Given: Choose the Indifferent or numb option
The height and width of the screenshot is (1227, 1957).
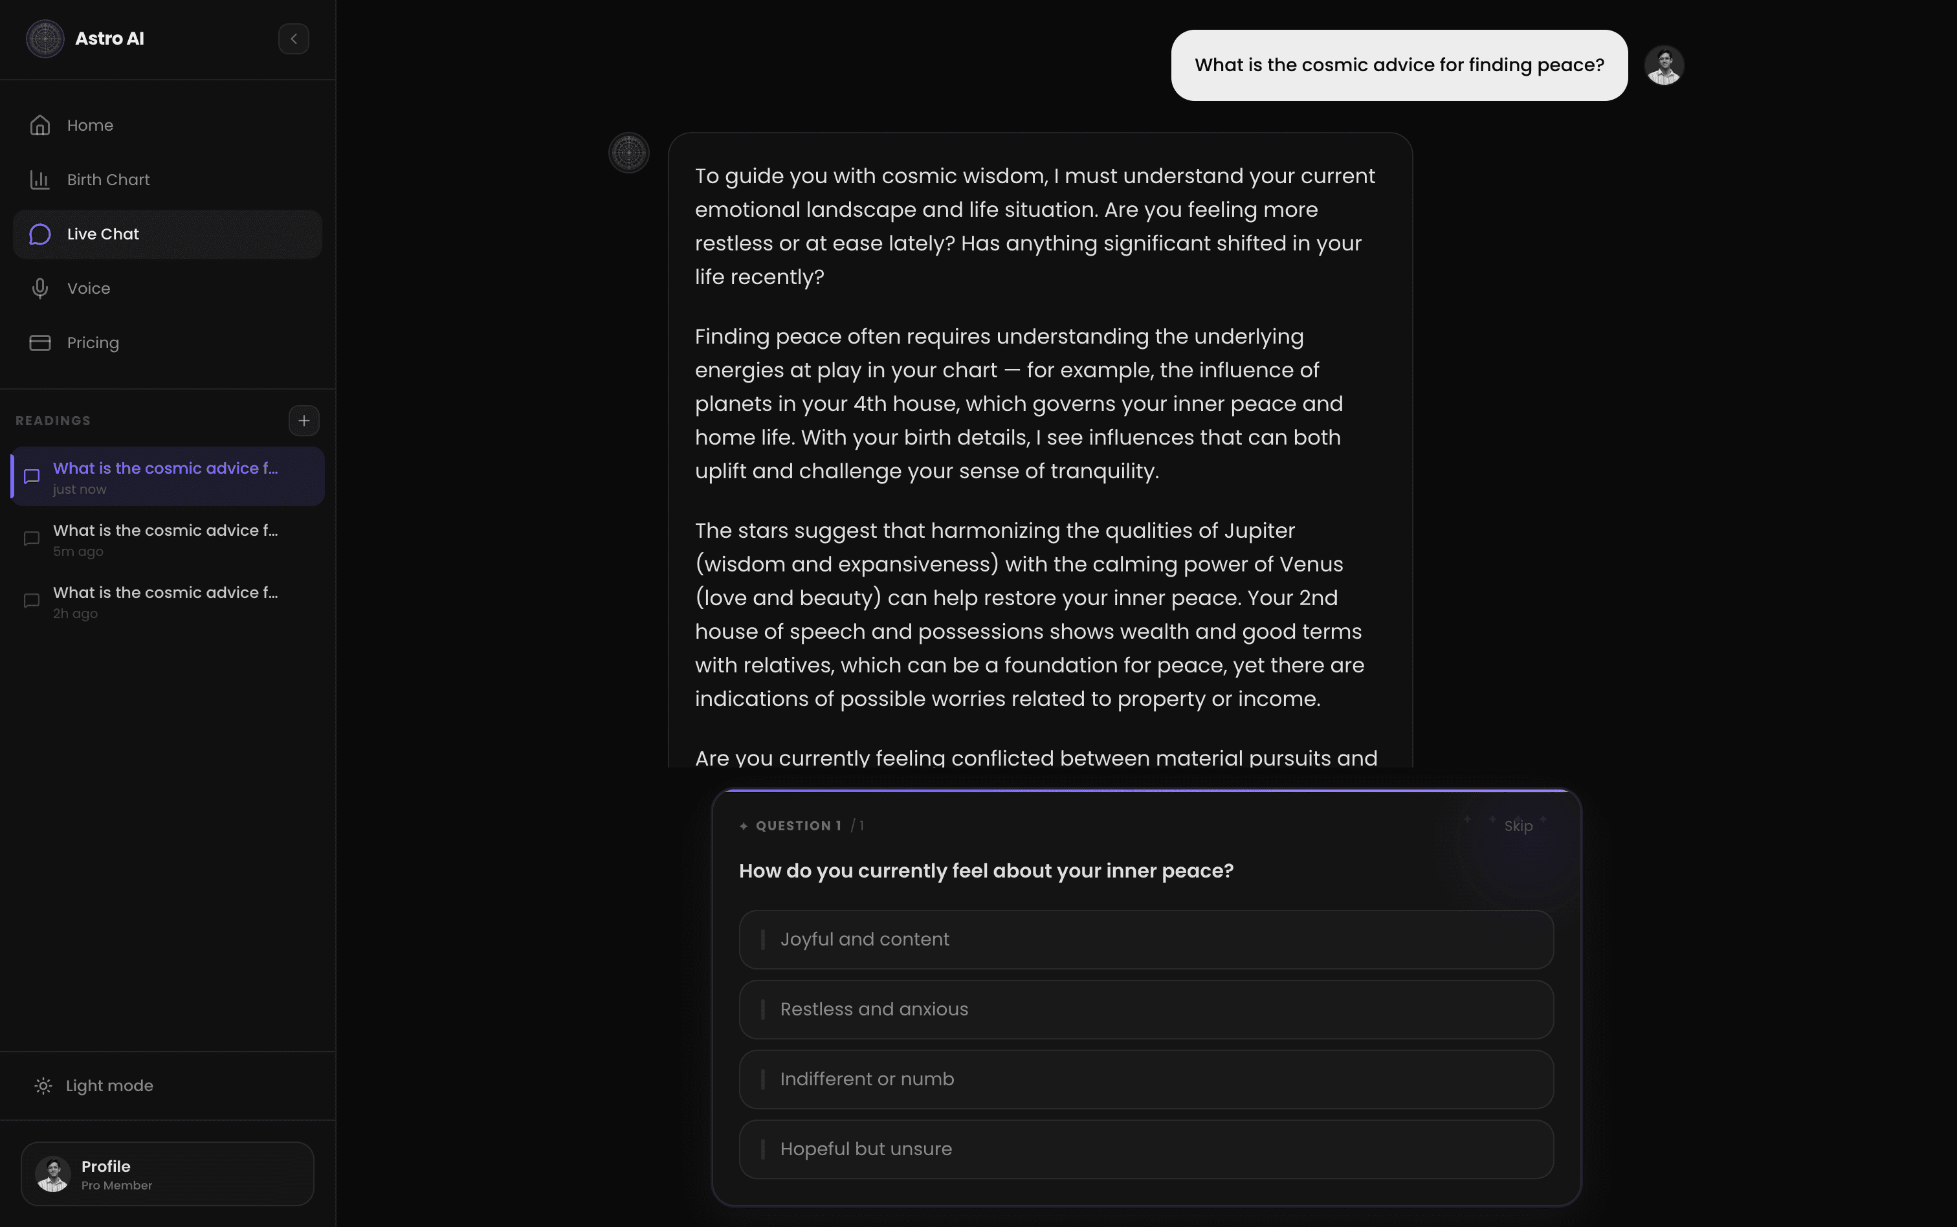Looking at the screenshot, I should coord(1145,1079).
